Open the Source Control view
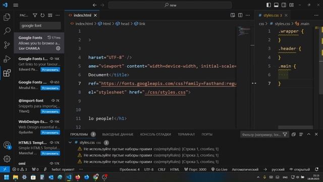The width and height of the screenshot is (323, 182). pyautogui.click(x=7, y=45)
